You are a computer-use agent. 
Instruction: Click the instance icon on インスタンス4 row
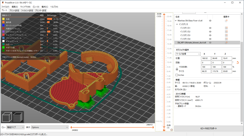pos(226,39)
